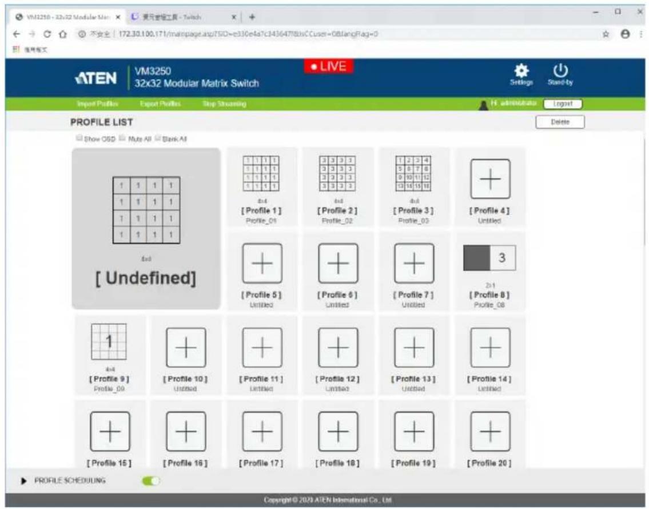649x509 pixels.
Task: Click the page vertical scrollbar
Action: [646, 192]
